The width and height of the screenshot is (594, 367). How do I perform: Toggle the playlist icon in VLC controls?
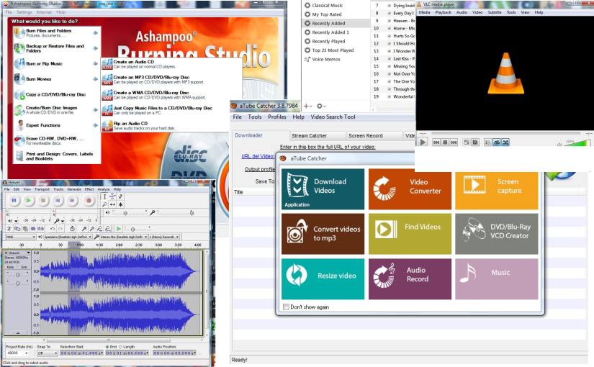[488, 142]
